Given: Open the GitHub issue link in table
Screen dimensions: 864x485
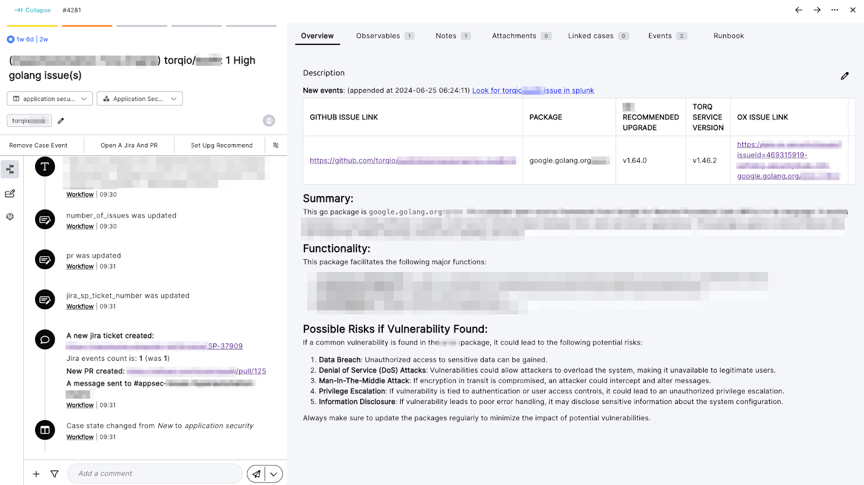Looking at the screenshot, I should [x=413, y=160].
